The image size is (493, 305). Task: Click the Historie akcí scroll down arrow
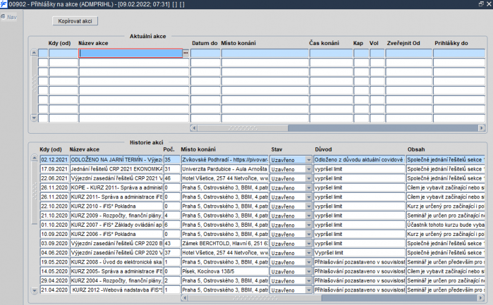[35, 290]
